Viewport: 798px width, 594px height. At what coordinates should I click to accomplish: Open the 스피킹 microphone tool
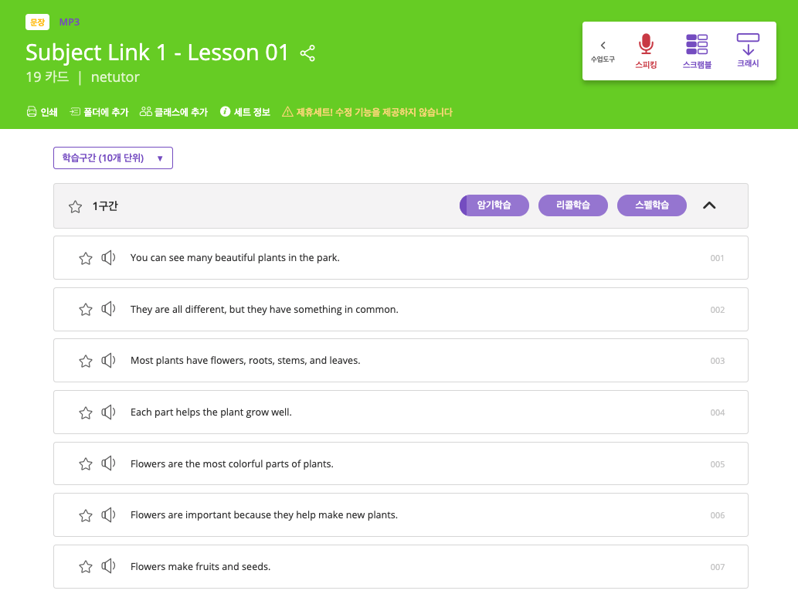[646, 51]
